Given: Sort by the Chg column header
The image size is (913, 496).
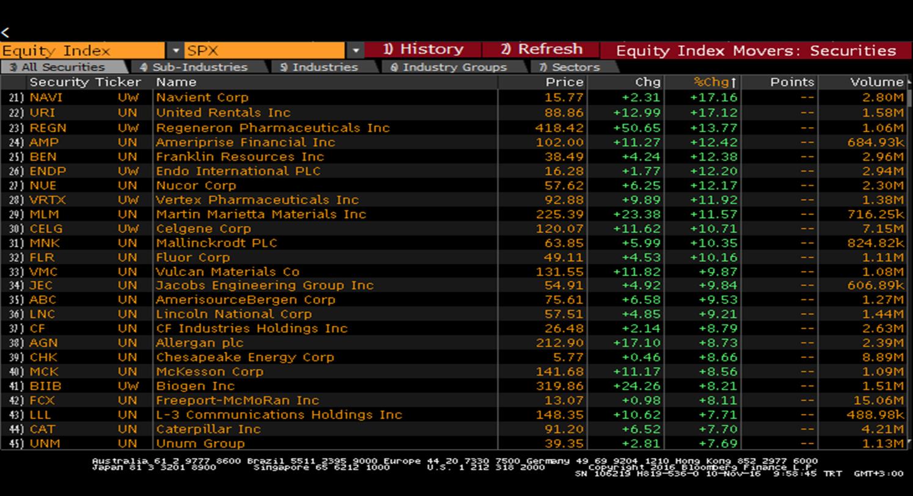Looking at the screenshot, I should pyautogui.click(x=648, y=82).
